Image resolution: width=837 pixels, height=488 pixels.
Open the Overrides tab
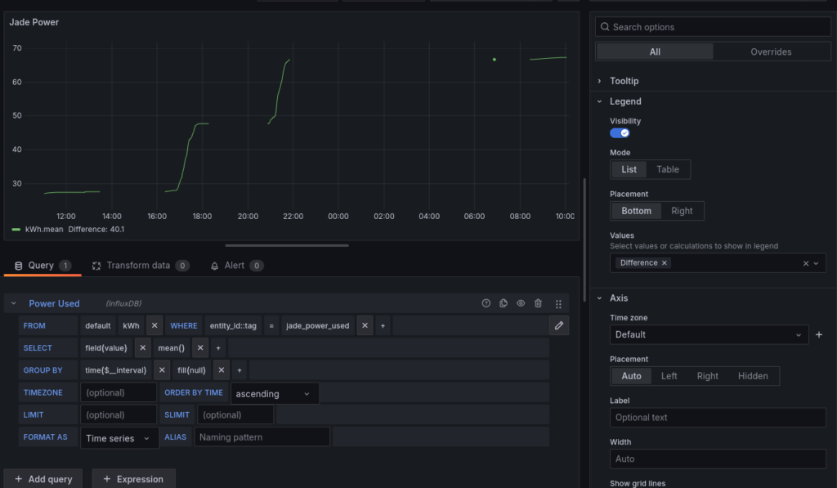click(x=771, y=51)
